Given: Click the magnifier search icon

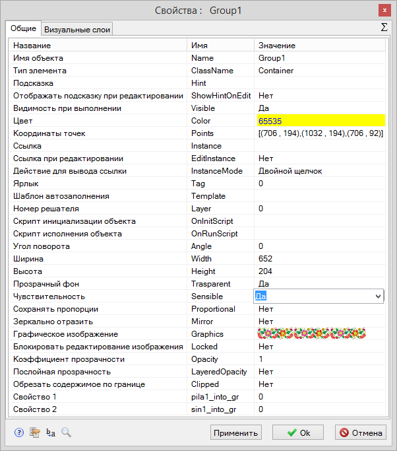Looking at the screenshot, I should [67, 433].
